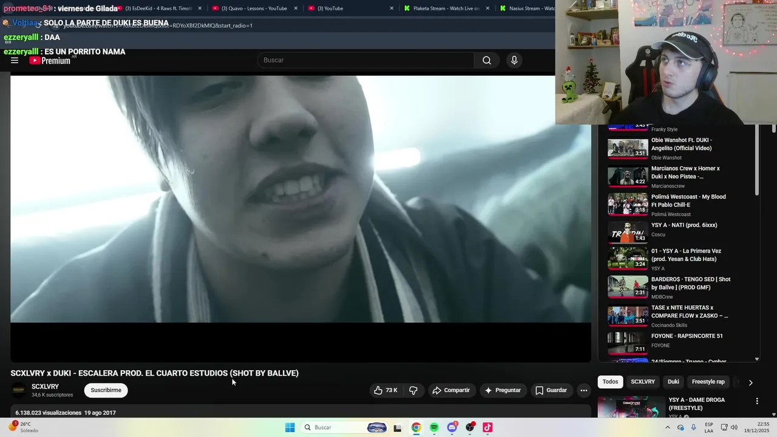Viewport: 777px width, 437px height.
Task: Play FOYONE - RAPSINCORTE 51
Action: click(682, 343)
